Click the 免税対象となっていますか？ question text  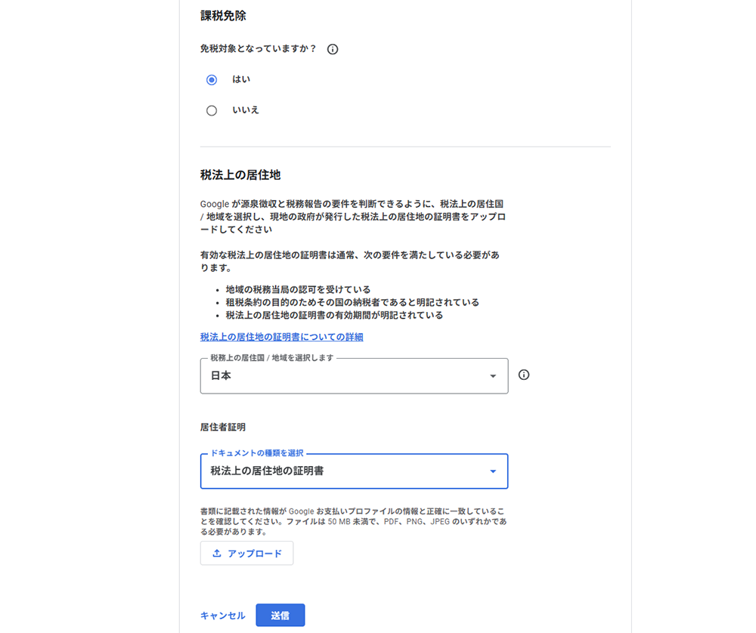point(258,49)
